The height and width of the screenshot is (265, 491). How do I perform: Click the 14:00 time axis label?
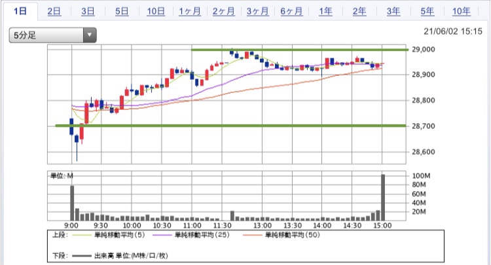coord(322,226)
